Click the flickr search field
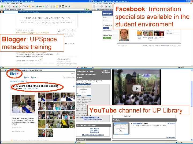The height and width of the screenshot is (144, 193). pyautogui.click(x=69, y=77)
